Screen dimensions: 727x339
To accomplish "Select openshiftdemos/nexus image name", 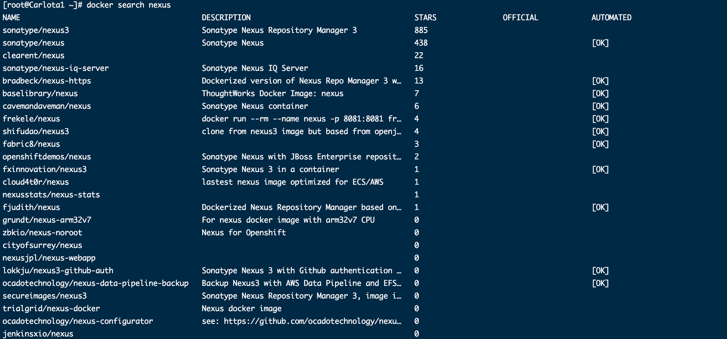I will pos(47,157).
